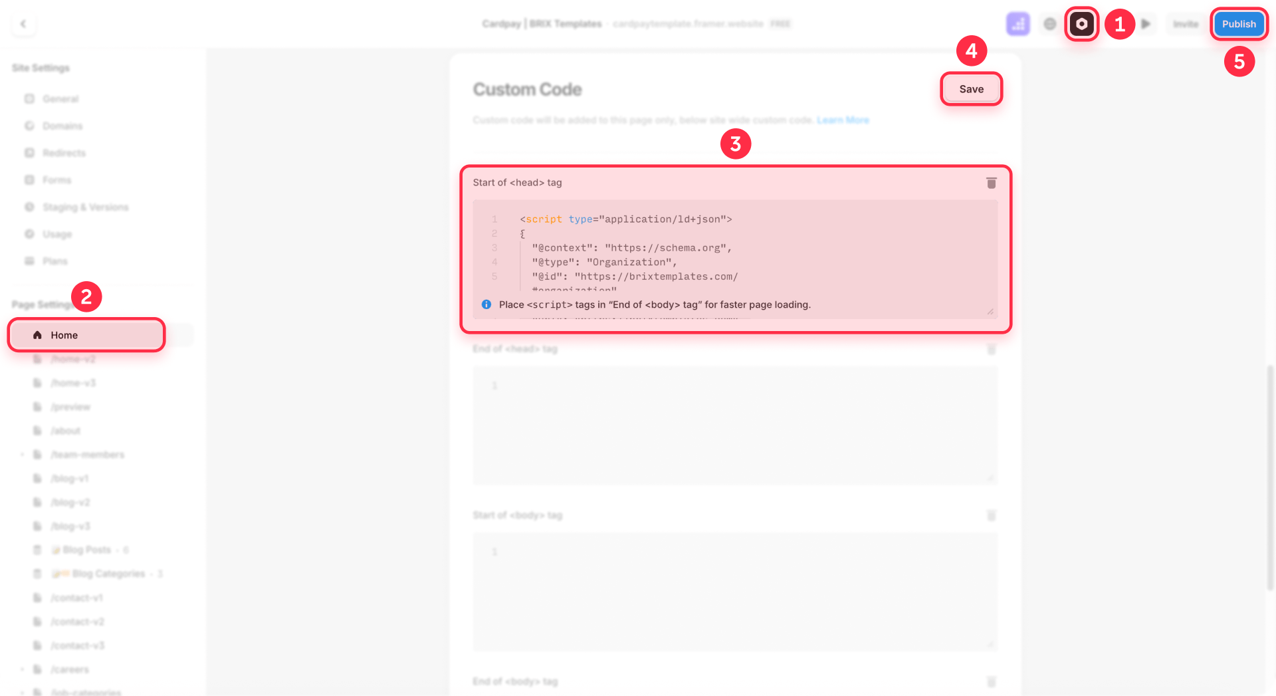Select the /home-v3 page
The image size is (1276, 696).
point(73,383)
